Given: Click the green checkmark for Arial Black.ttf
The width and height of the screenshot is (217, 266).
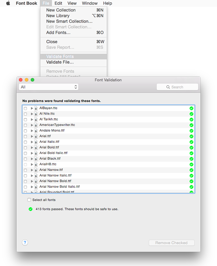Looking at the screenshot, I should (191, 159).
